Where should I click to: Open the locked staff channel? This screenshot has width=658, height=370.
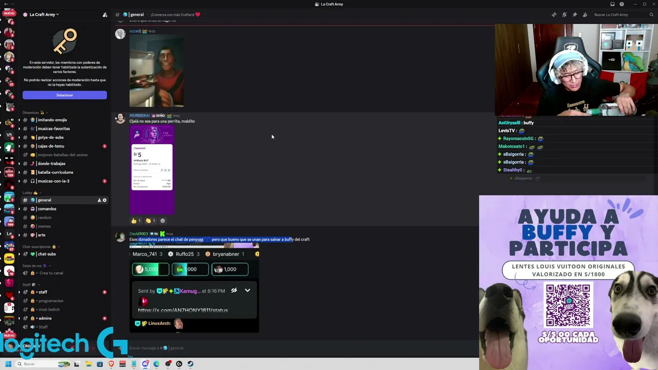point(65,292)
